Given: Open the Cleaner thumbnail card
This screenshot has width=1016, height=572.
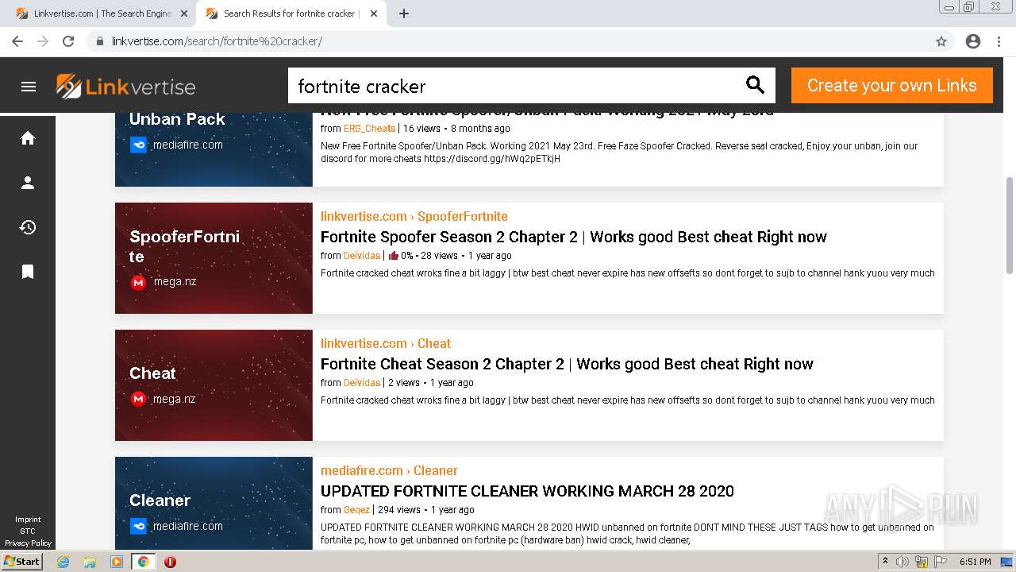Looking at the screenshot, I should (214, 504).
